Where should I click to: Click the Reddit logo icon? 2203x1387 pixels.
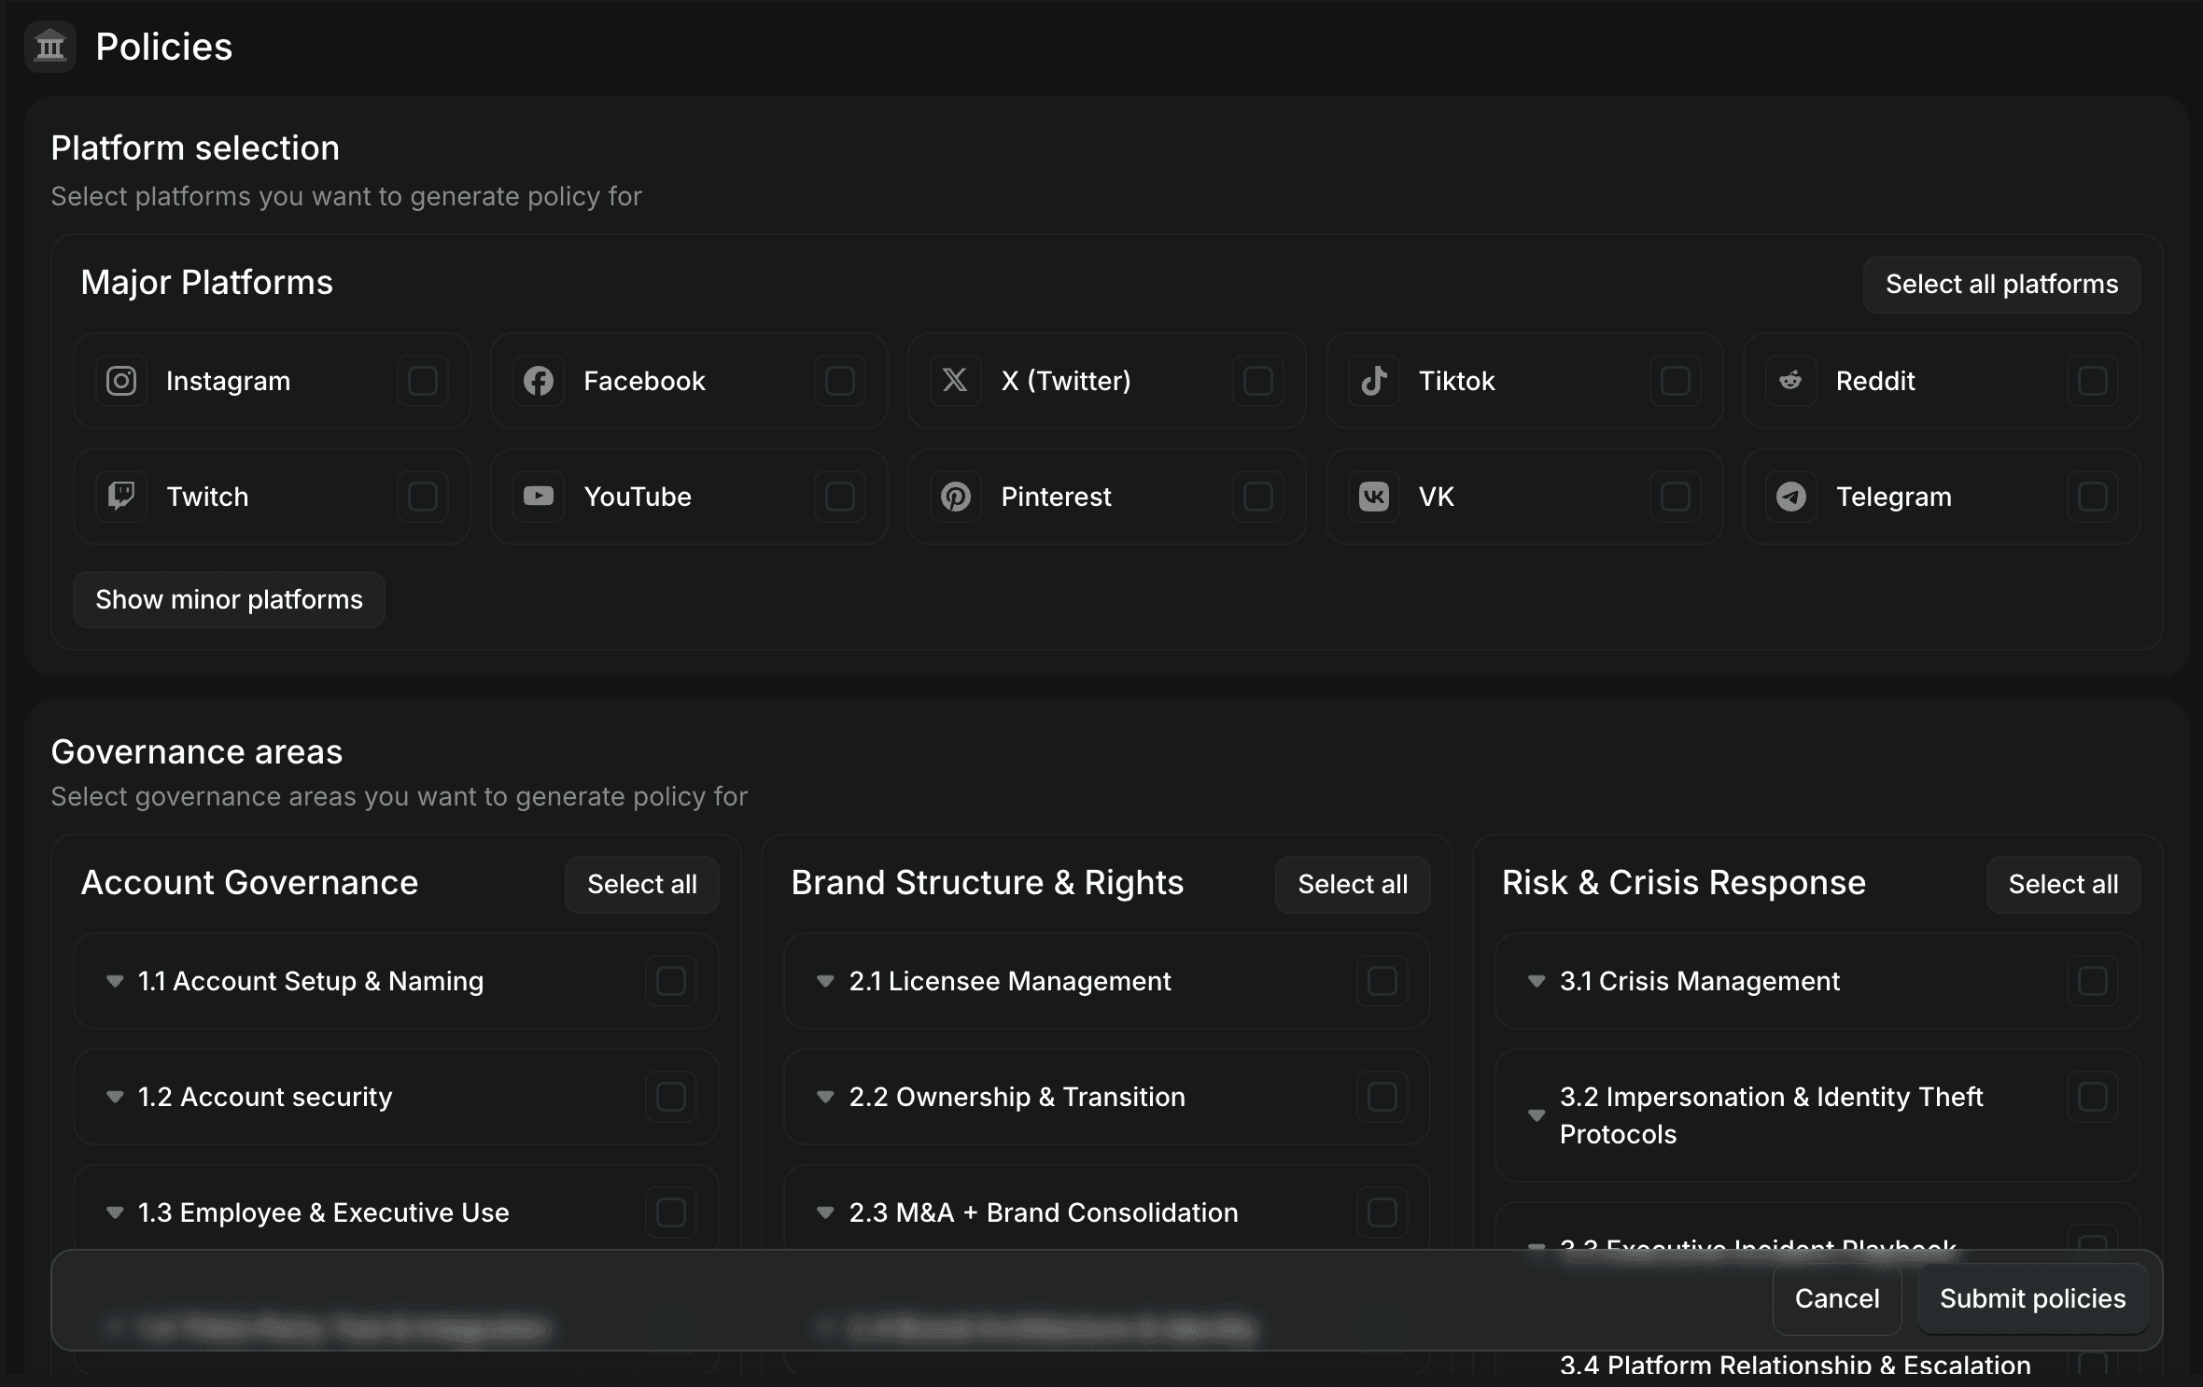tap(1790, 381)
